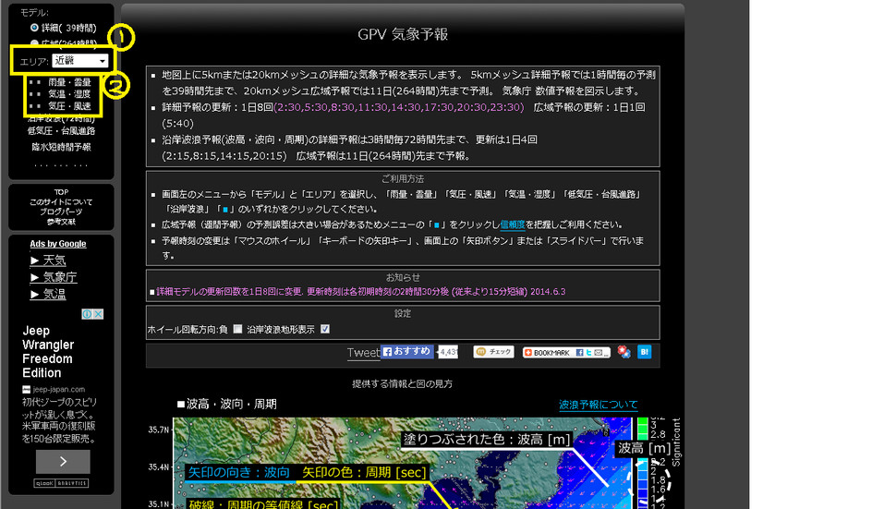This screenshot has height=509, width=896.
Task: Click the wave height map image
Action: [403, 463]
